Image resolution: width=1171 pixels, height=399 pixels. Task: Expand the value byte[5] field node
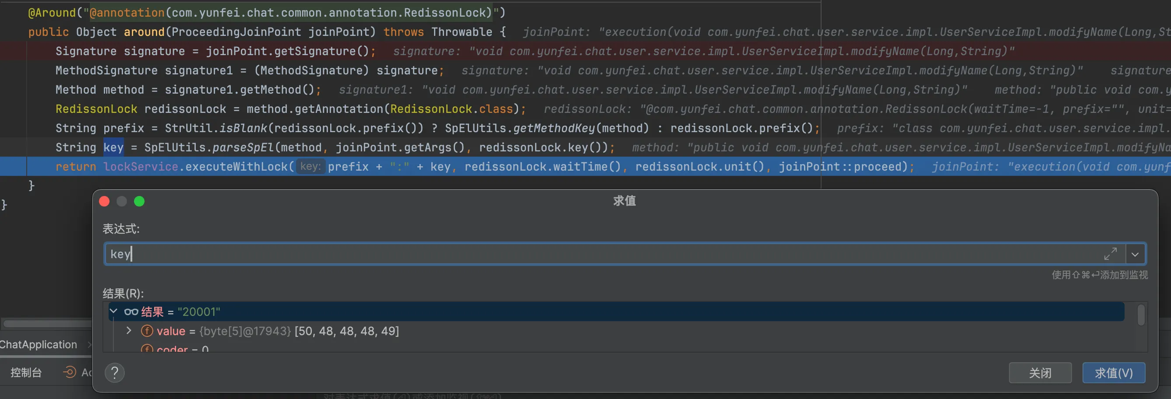(129, 330)
